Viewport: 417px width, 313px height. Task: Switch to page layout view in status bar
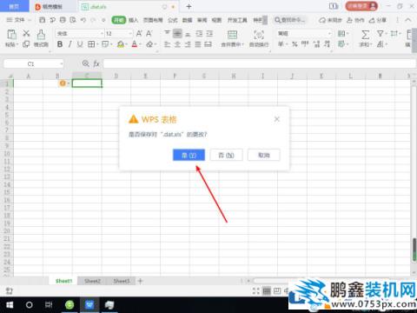tap(277, 290)
